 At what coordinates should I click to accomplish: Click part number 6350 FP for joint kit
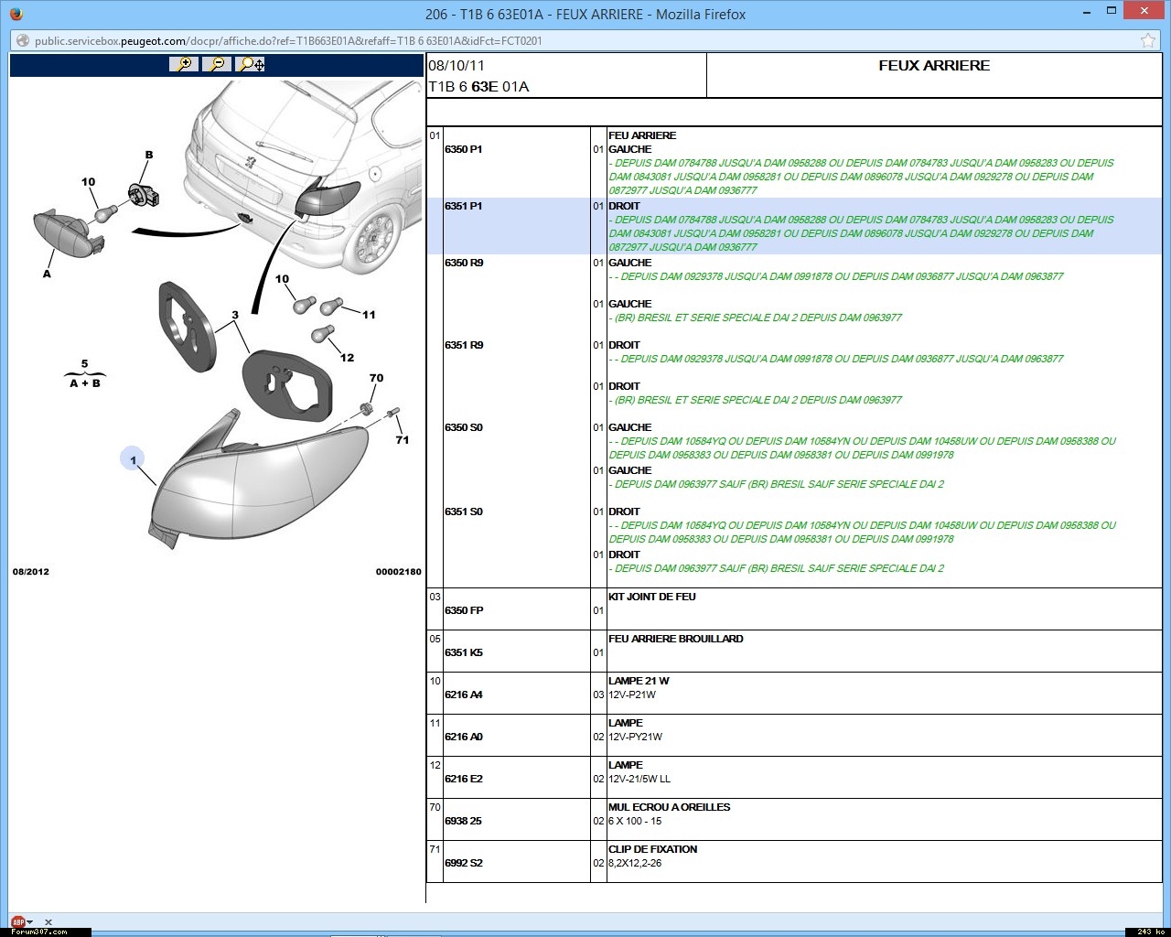[463, 610]
